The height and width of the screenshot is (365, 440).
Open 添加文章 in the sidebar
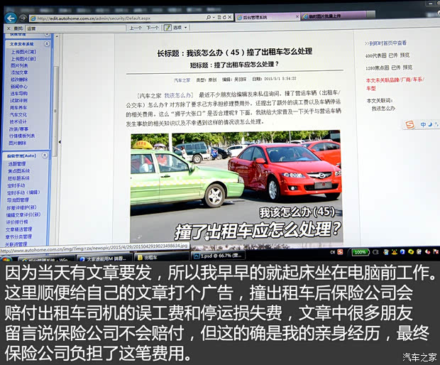pyautogui.click(x=19, y=72)
